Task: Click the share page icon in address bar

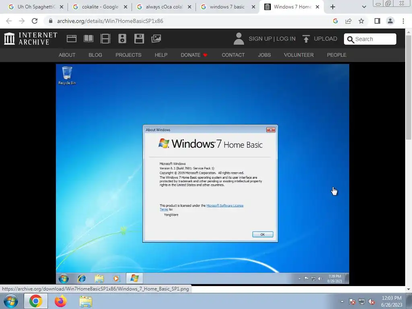Action: [348, 21]
